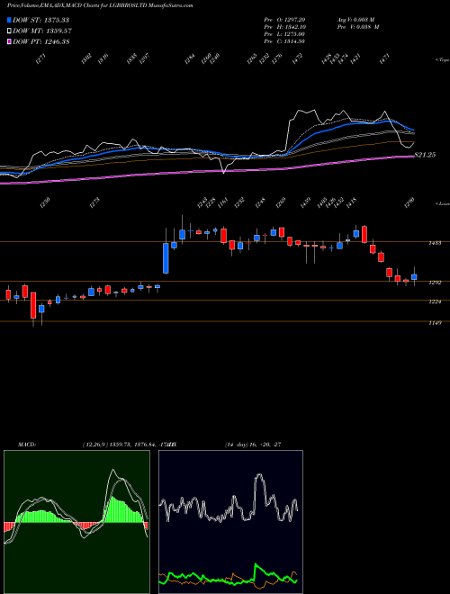Viewport: 450px width, 594px height.
Task: Click the tall red candle near 1149 low
Action: coord(33,305)
